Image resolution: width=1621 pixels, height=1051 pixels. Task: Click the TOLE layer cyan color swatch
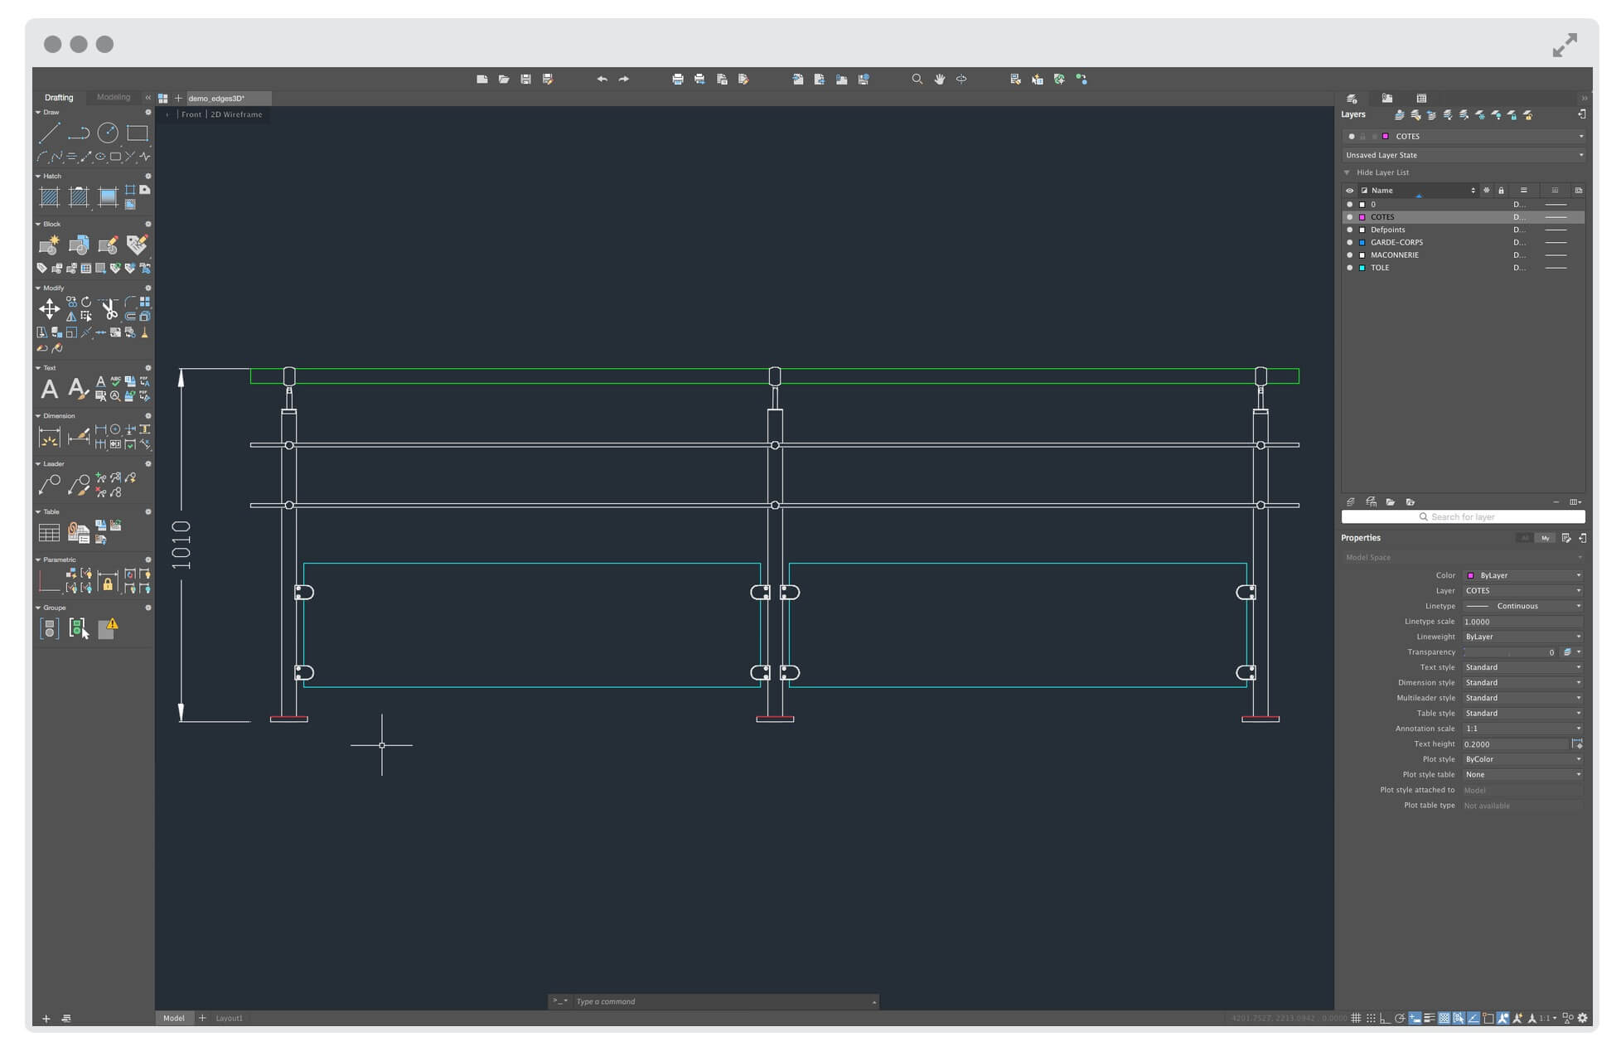coord(1362,268)
